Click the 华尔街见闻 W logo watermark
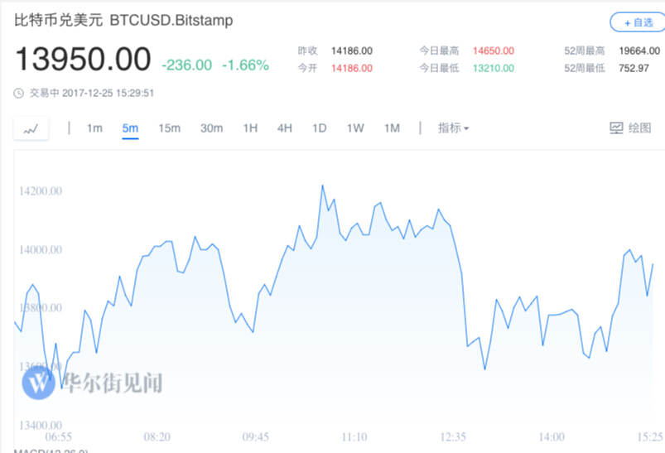 (38, 382)
